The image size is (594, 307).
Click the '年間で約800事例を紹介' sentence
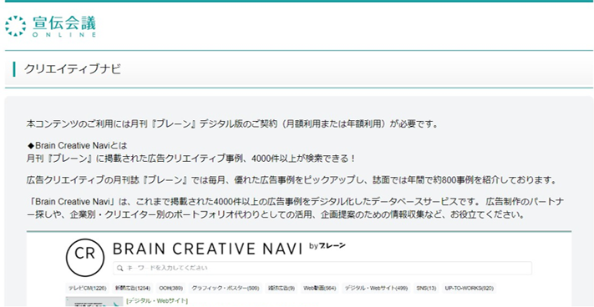pyautogui.click(x=292, y=180)
